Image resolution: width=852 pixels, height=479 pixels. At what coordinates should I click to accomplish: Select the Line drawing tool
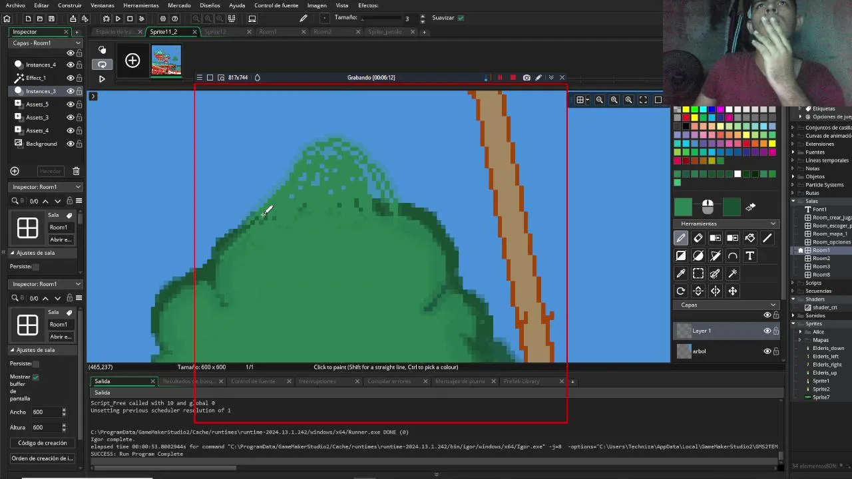pyautogui.click(x=767, y=238)
